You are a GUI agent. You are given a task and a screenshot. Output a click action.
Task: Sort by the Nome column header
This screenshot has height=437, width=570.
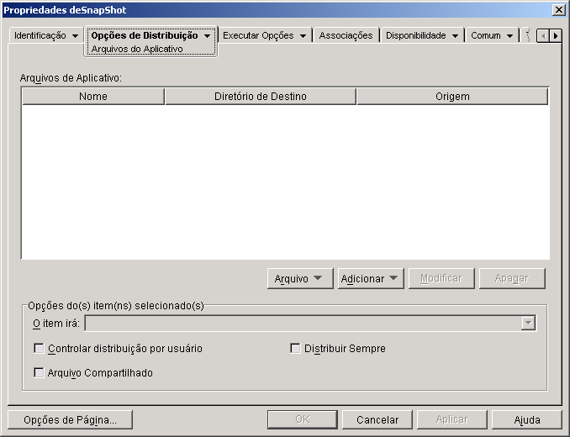pos(93,97)
